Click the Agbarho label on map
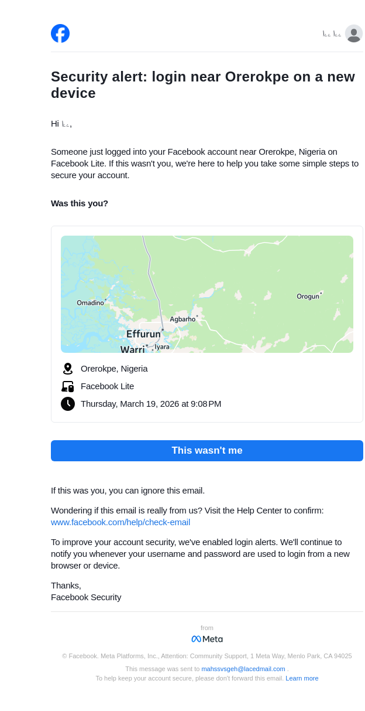Screen dimensions: 365x711 pyautogui.click(x=182, y=319)
